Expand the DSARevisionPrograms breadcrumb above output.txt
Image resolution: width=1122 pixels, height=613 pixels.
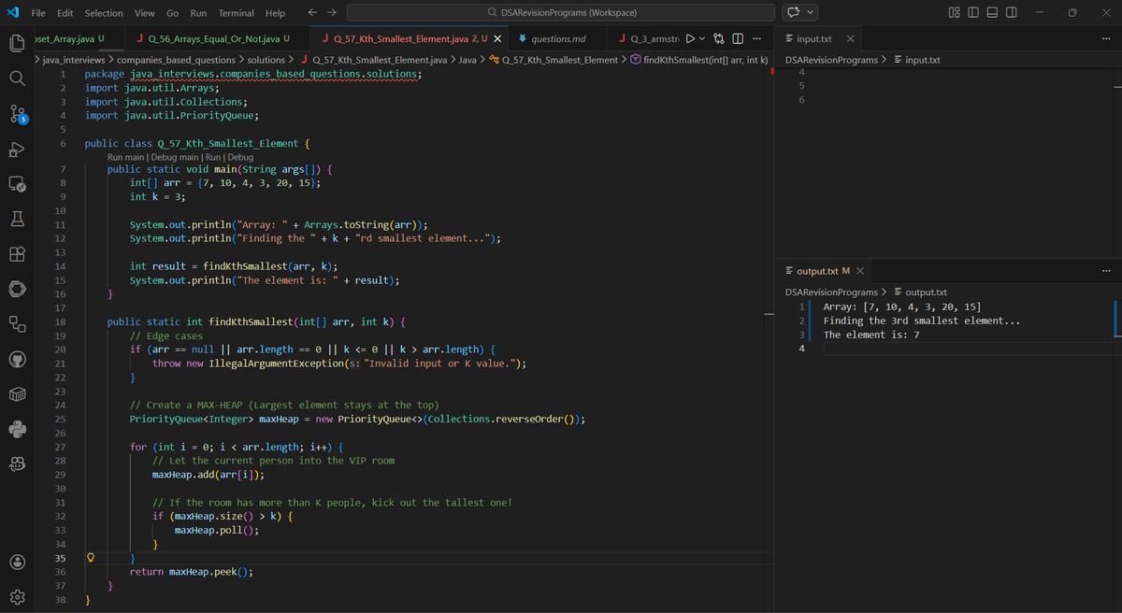tap(831, 292)
